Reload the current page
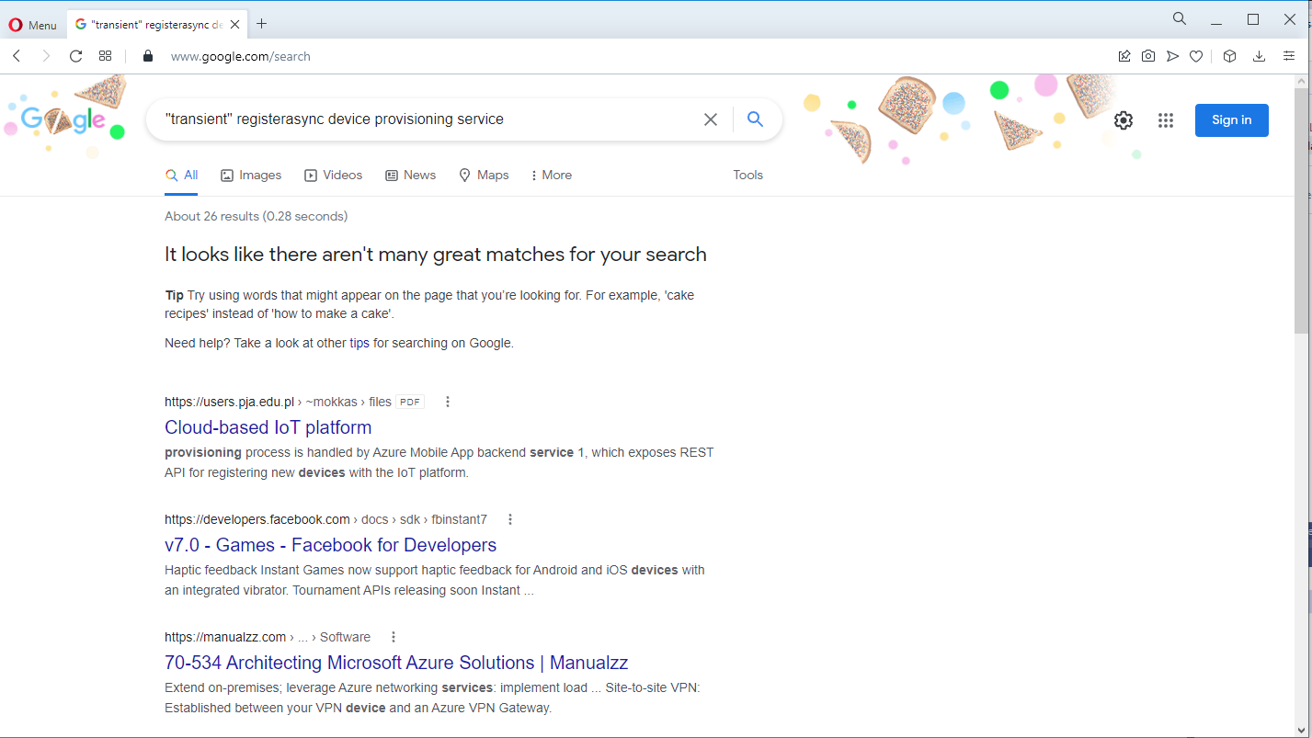1312x738 pixels. pos(76,56)
